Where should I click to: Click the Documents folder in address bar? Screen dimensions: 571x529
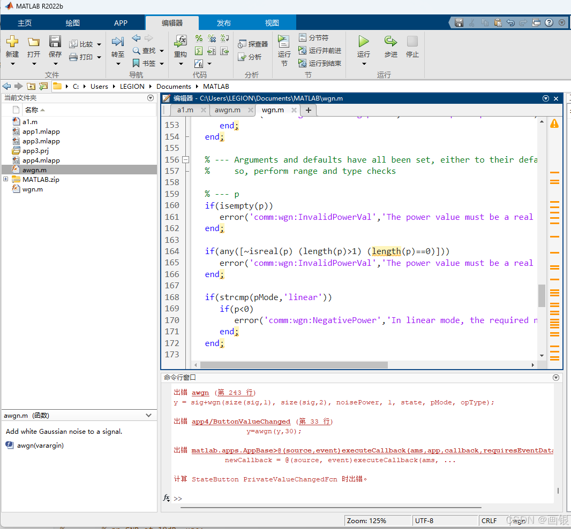[x=174, y=87]
